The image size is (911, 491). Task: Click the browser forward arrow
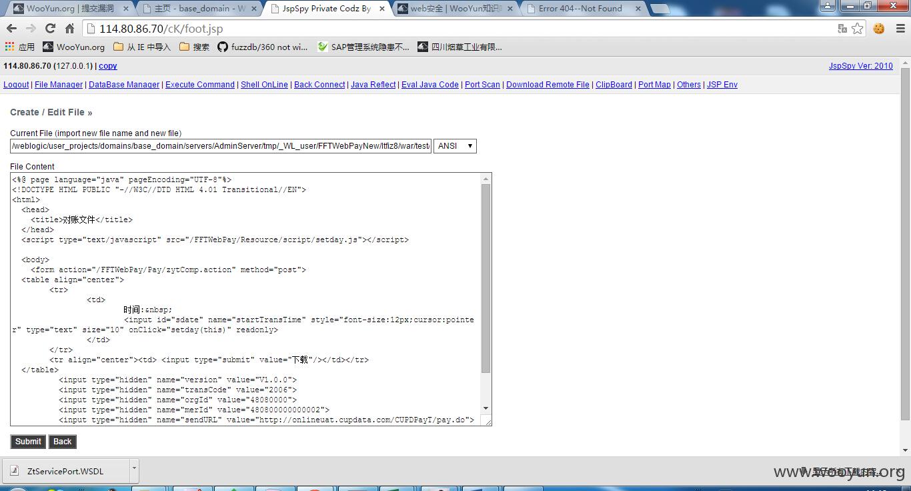tap(31, 29)
